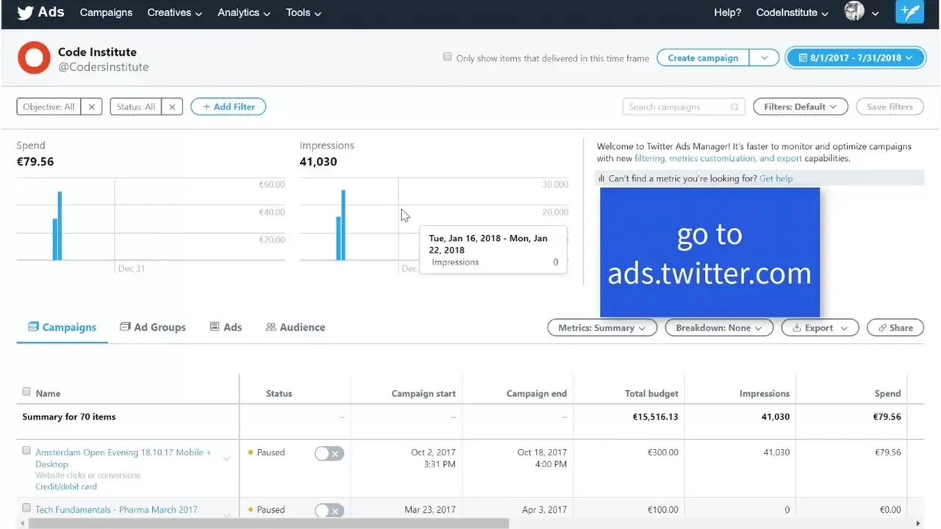Image resolution: width=941 pixels, height=529 pixels.
Task: Open the 'export' link in welcome message
Action: 789,158
